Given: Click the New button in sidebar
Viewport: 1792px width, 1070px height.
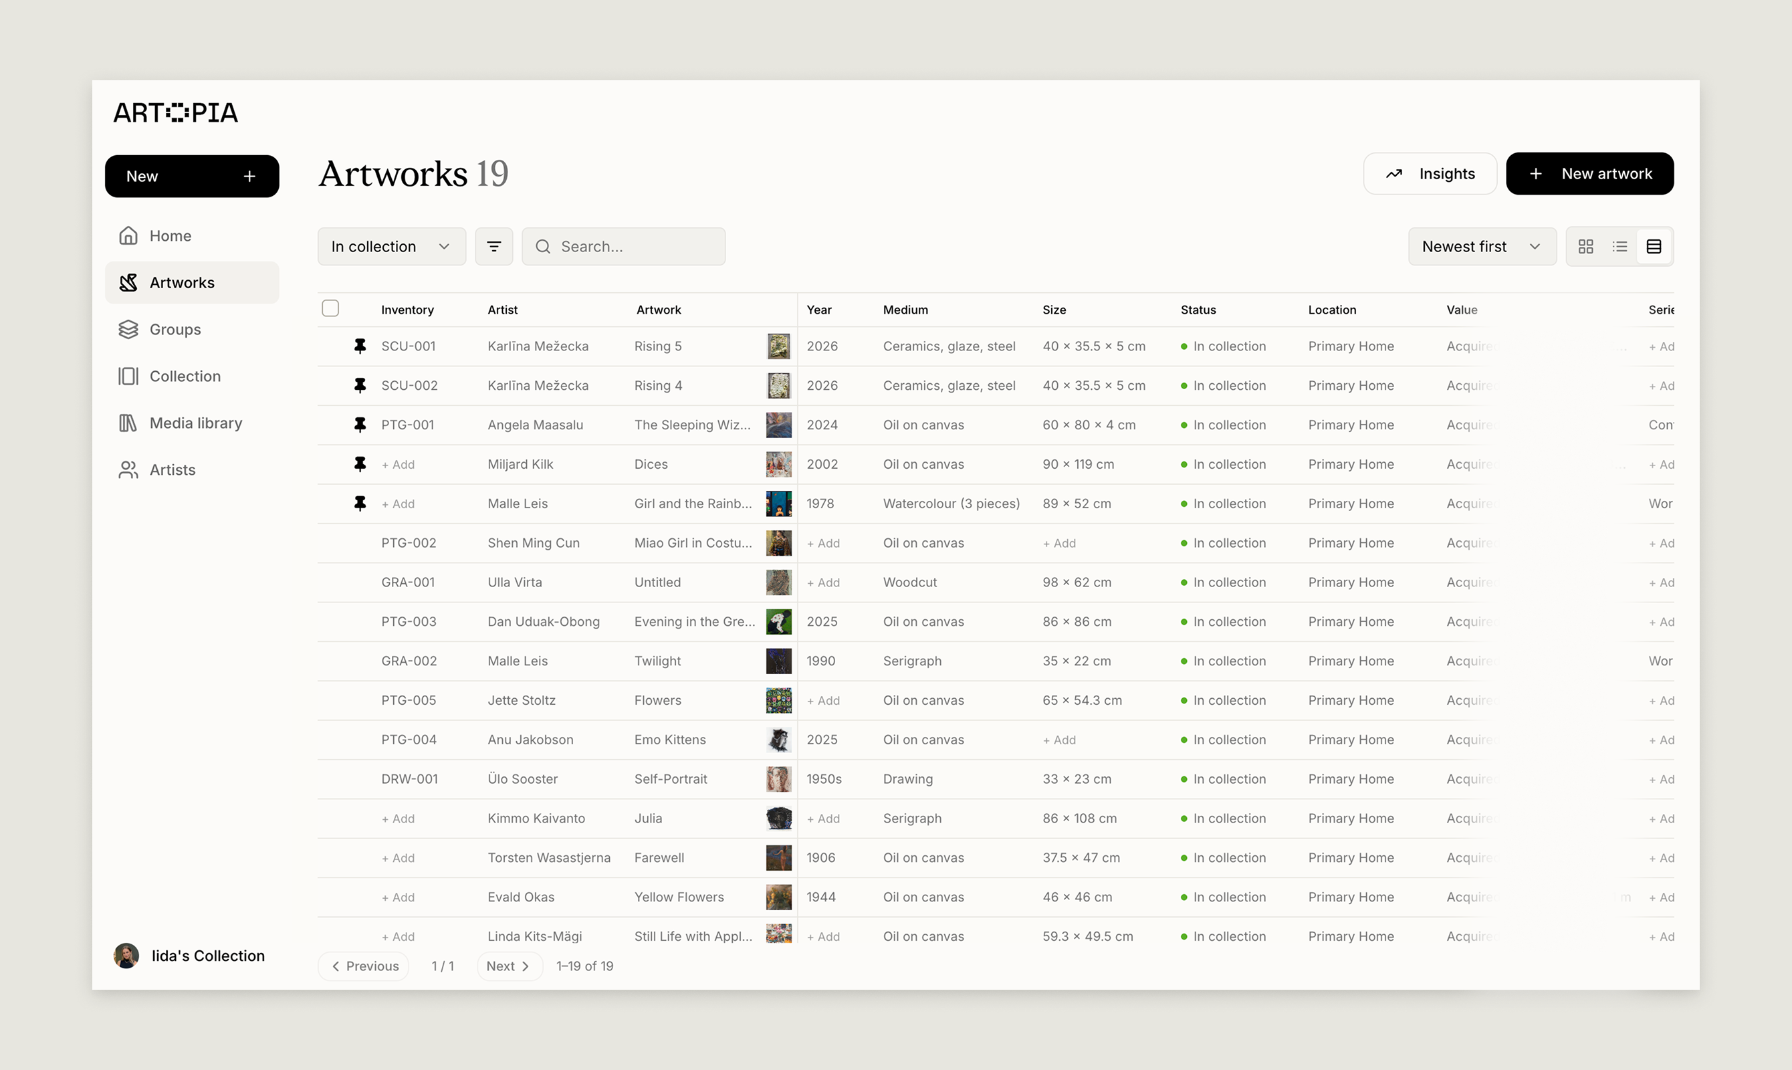Looking at the screenshot, I should tap(192, 176).
